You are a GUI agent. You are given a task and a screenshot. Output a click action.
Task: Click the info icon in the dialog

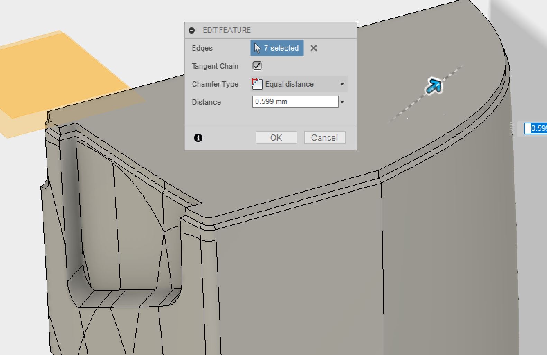[x=198, y=138]
